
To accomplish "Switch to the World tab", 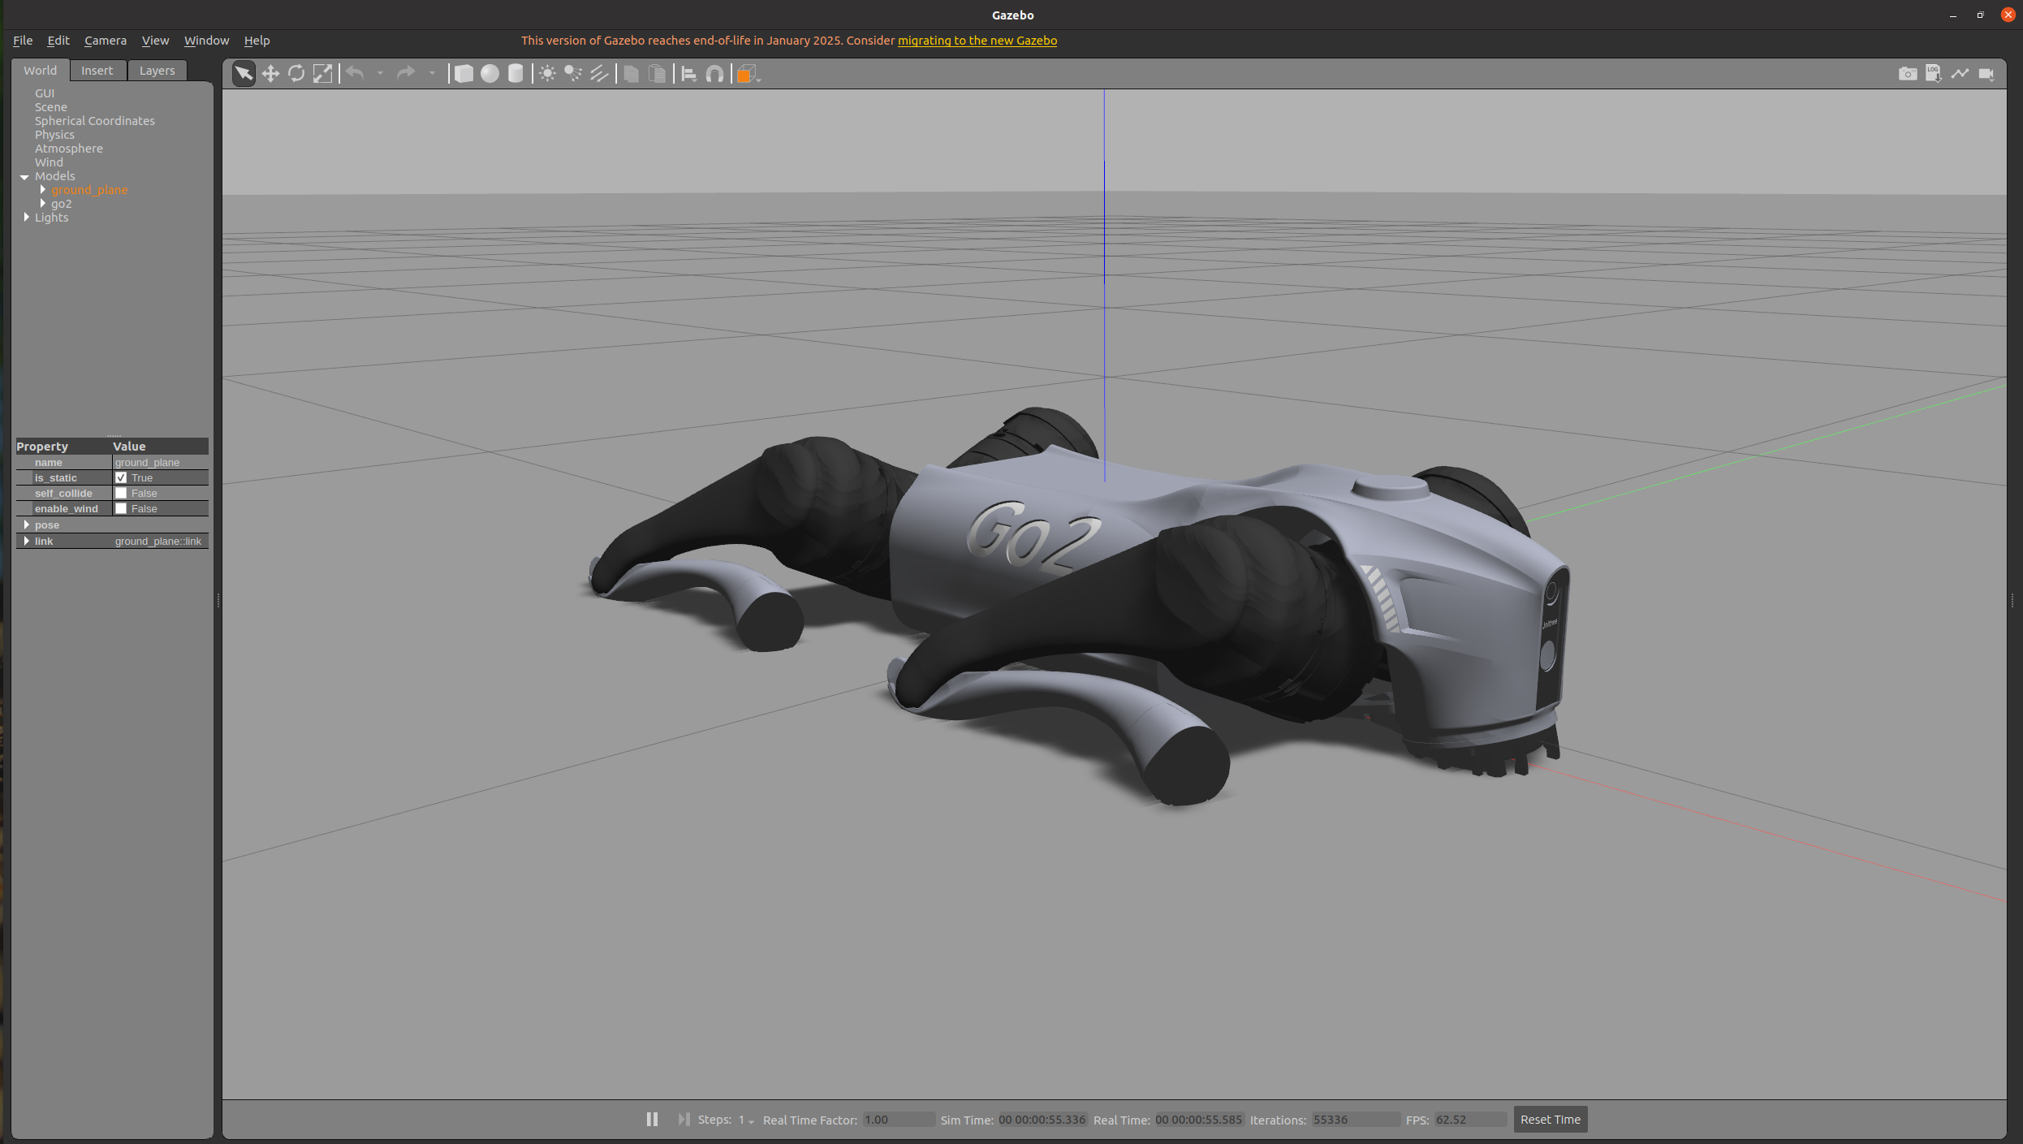I will (41, 71).
